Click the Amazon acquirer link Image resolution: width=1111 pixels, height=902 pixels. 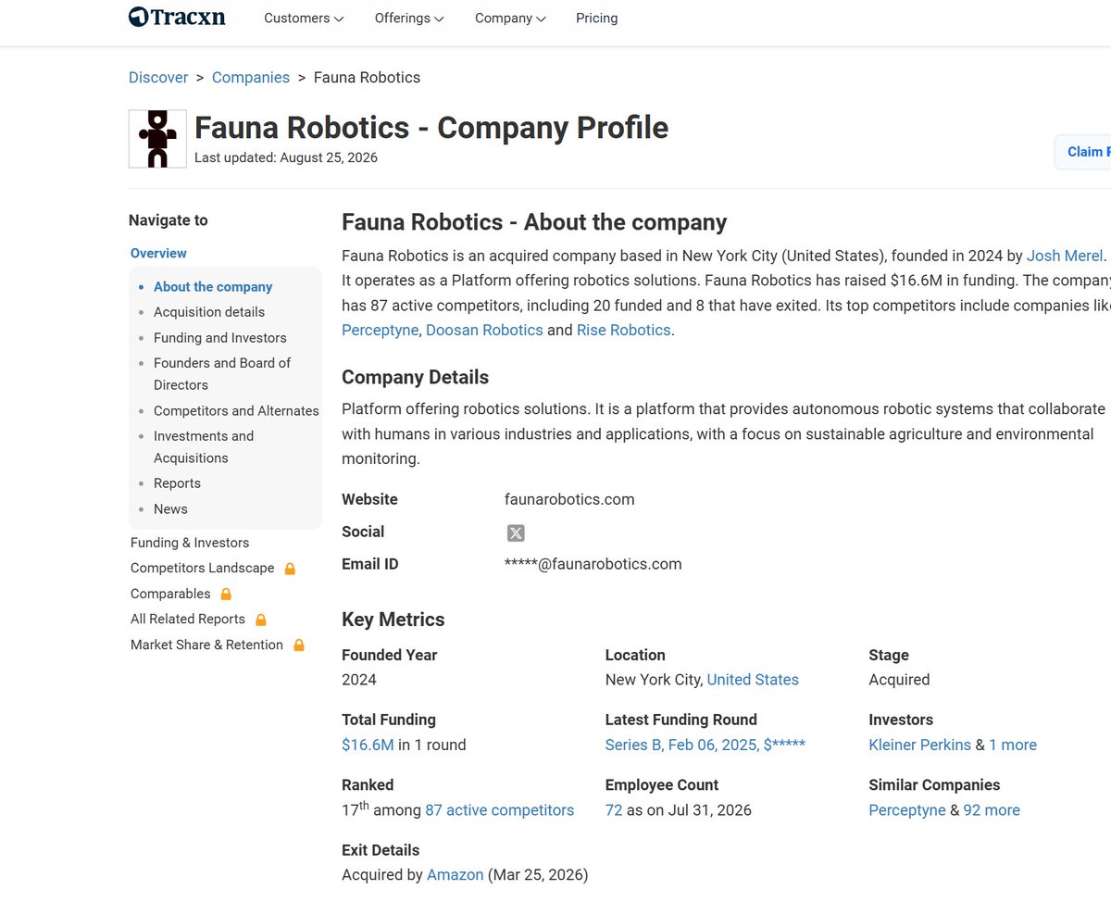point(456,874)
